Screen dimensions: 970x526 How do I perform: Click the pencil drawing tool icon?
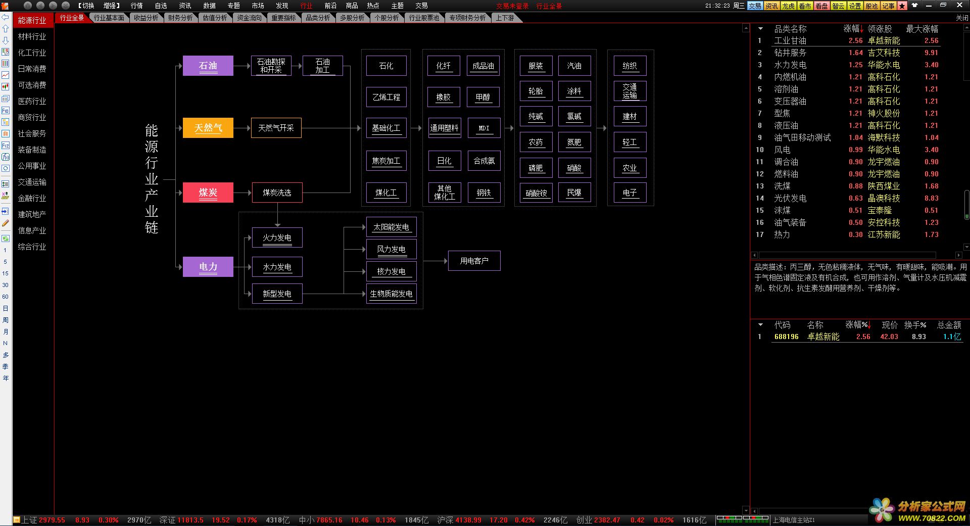pos(6,223)
